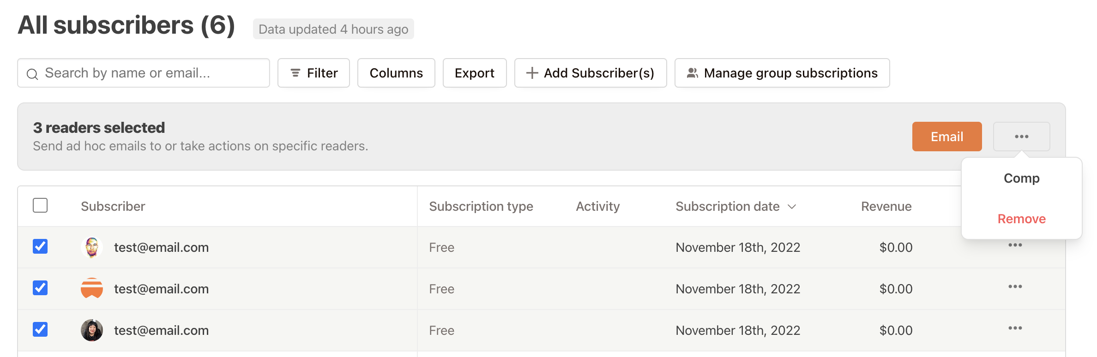This screenshot has height=357, width=1097.
Task: Select Remove from the actions menu
Action: (x=1021, y=219)
